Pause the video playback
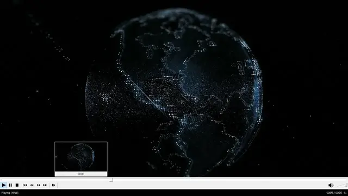The image size is (348, 196). click(10, 185)
